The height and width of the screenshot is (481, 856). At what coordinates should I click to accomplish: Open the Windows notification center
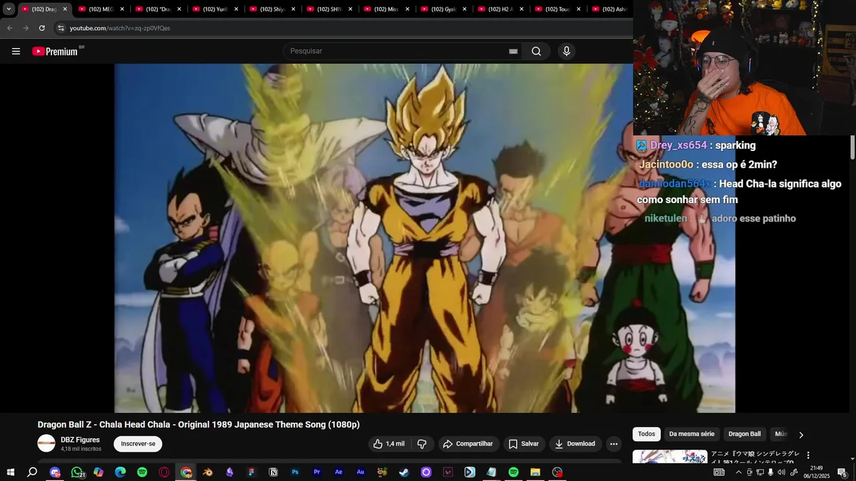coord(842,472)
